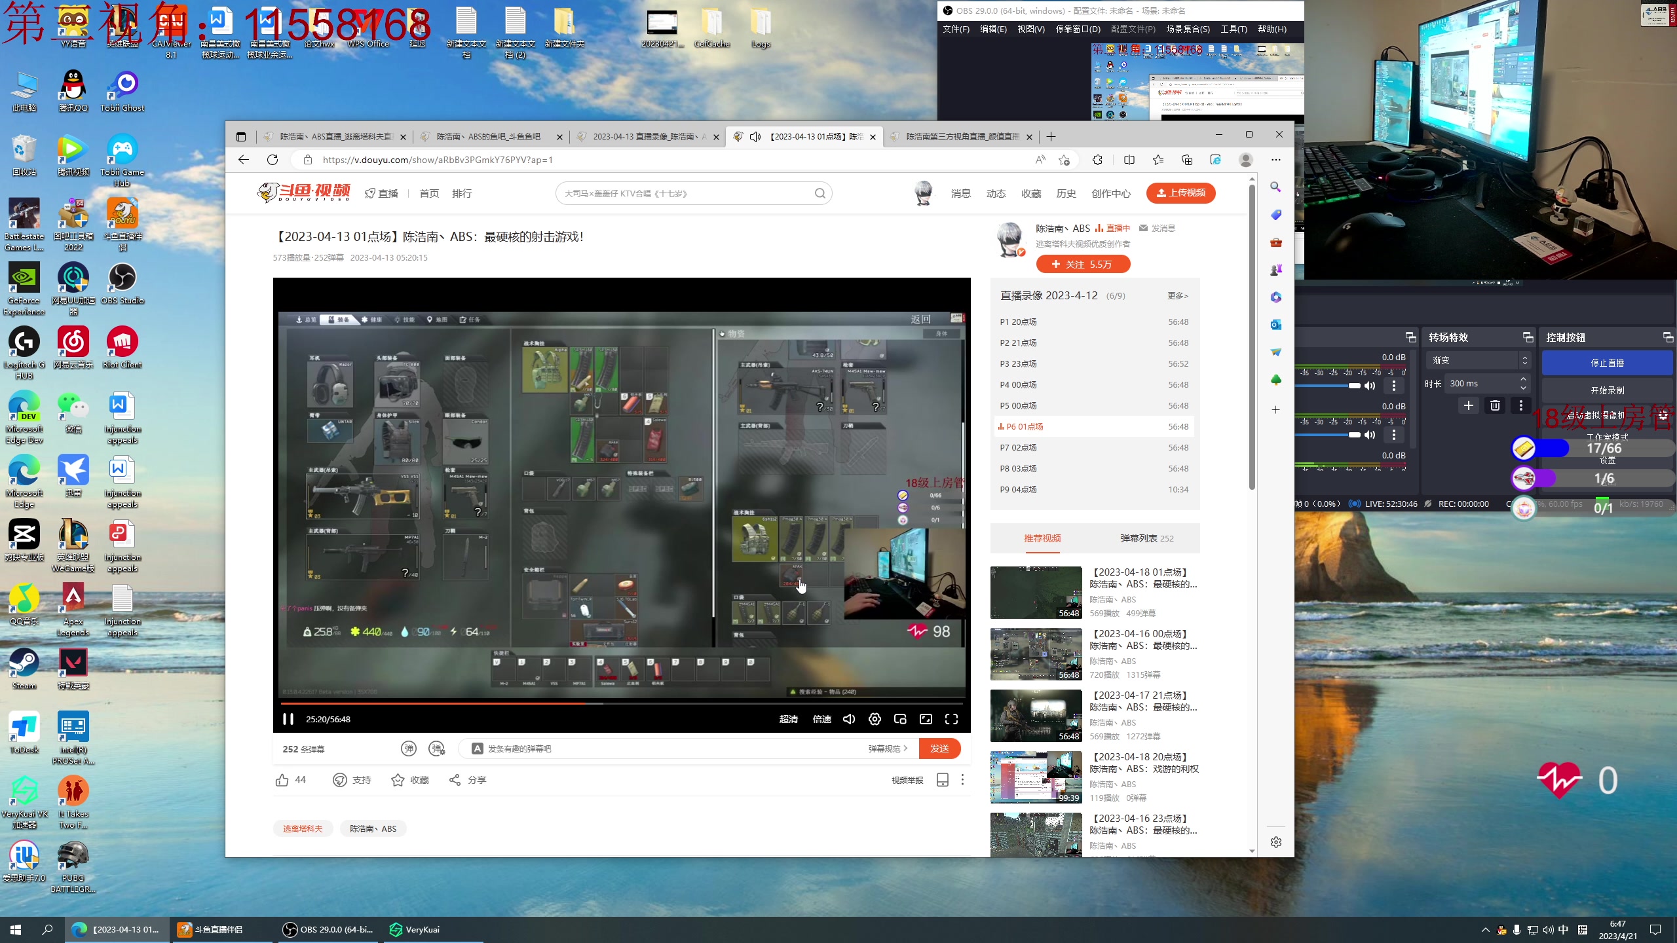The width and height of the screenshot is (1677, 943).
Task: Click search magnifier in Douyu search box
Action: click(x=820, y=193)
